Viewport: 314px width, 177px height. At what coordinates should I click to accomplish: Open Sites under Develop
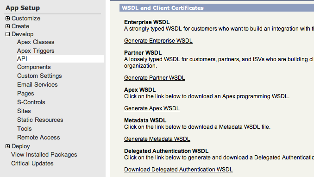point(24,111)
